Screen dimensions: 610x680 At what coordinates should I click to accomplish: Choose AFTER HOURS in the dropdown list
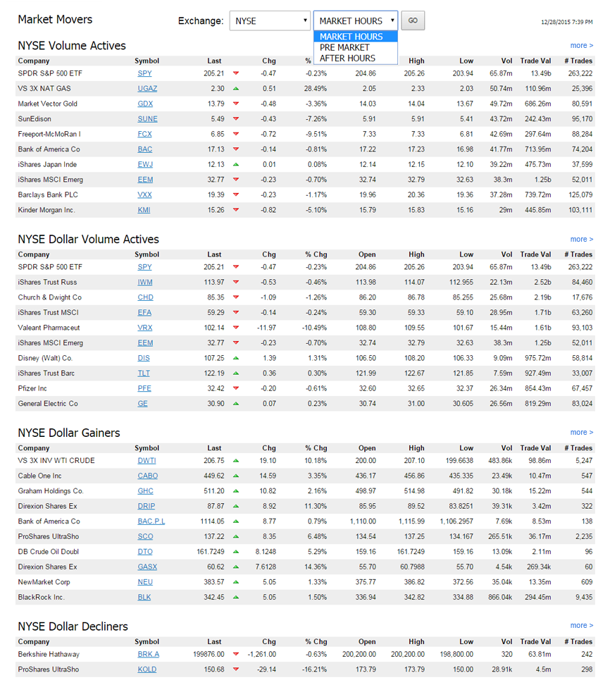pyautogui.click(x=347, y=58)
